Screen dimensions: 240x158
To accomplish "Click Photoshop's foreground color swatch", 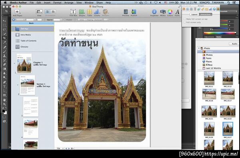I will coord(3,111).
